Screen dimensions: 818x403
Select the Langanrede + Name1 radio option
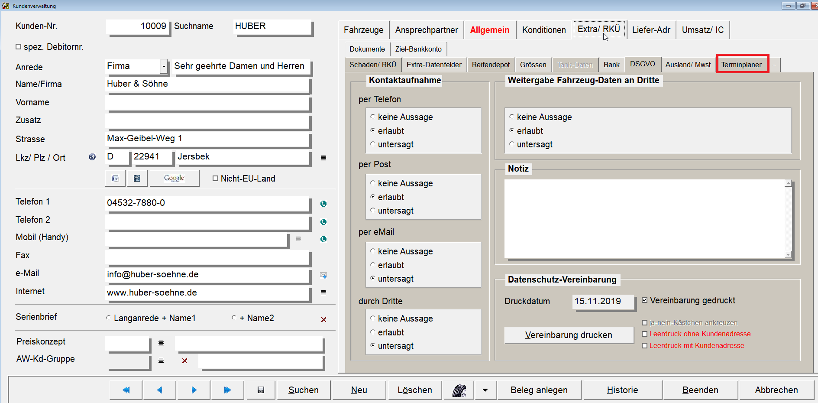[x=109, y=318]
